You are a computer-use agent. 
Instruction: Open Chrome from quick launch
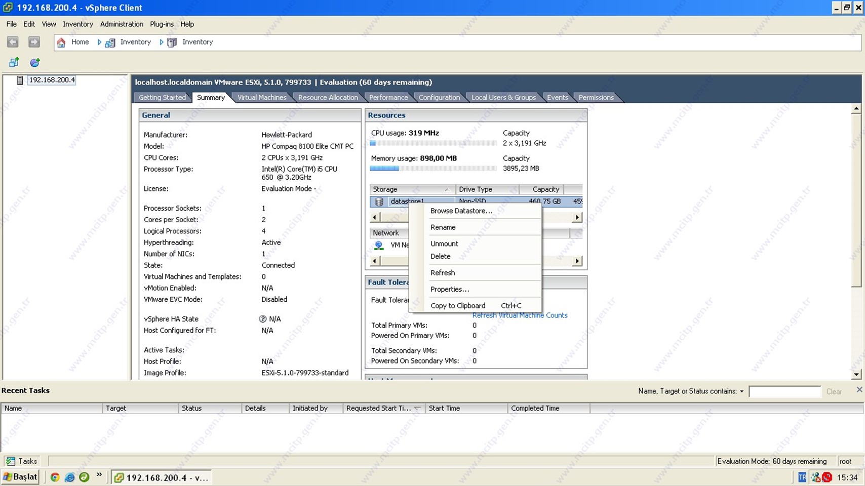(x=55, y=477)
